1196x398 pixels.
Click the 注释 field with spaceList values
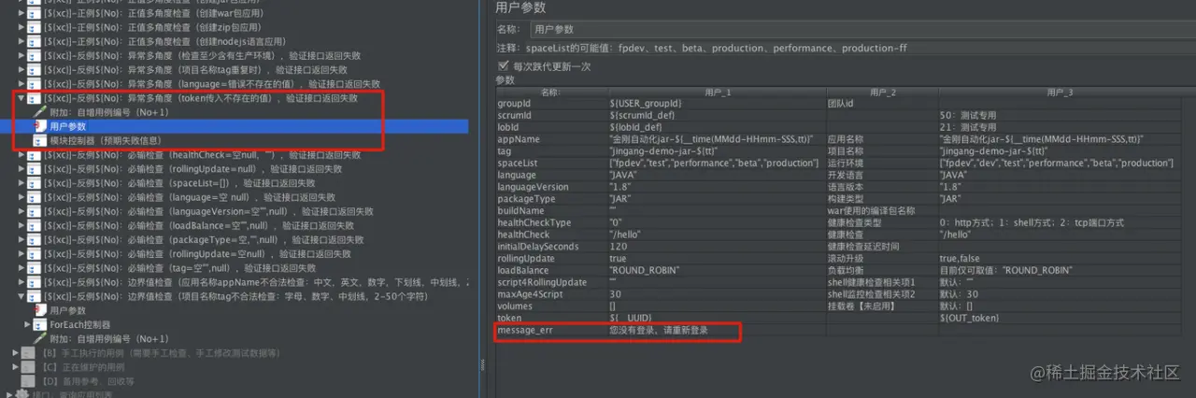(861, 48)
